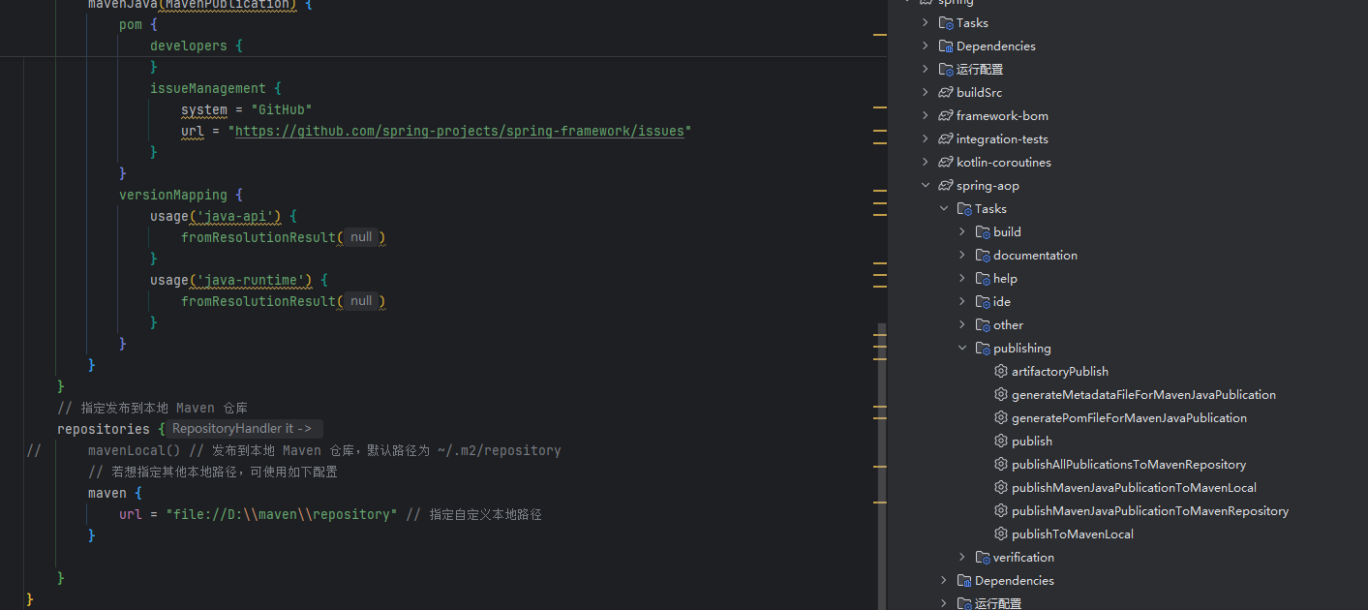The width and height of the screenshot is (1368, 610).
Task: Run publishMavenJavaPublicationToMavenRepository task
Action: coord(1149,510)
